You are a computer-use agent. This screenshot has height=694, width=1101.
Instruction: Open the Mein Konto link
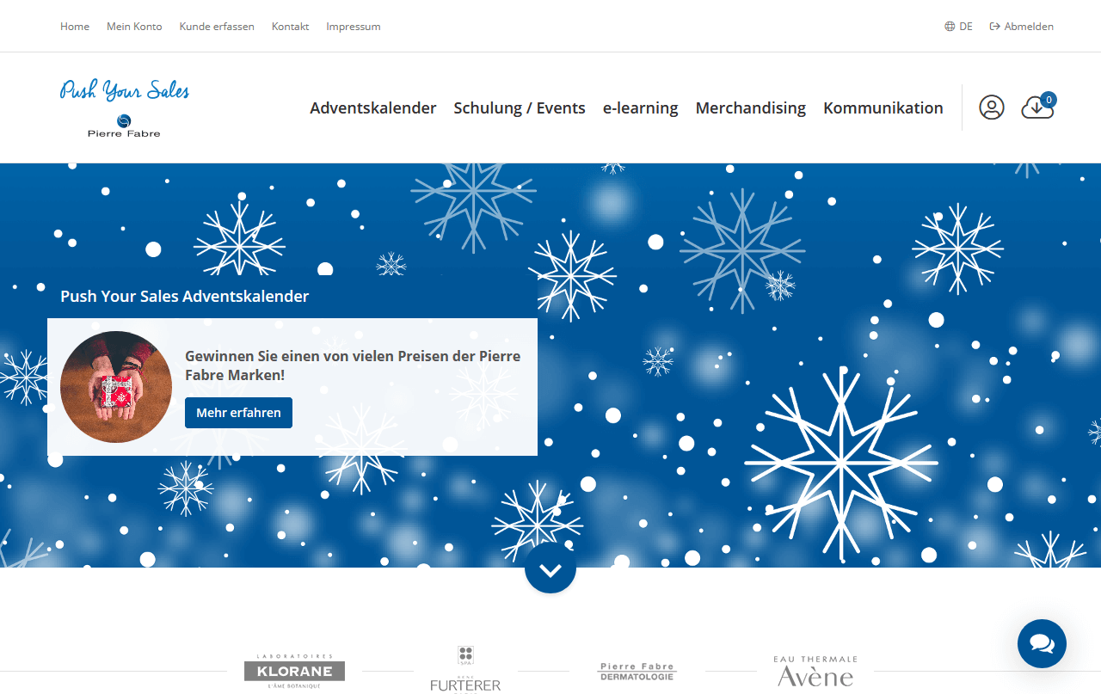coord(134,27)
